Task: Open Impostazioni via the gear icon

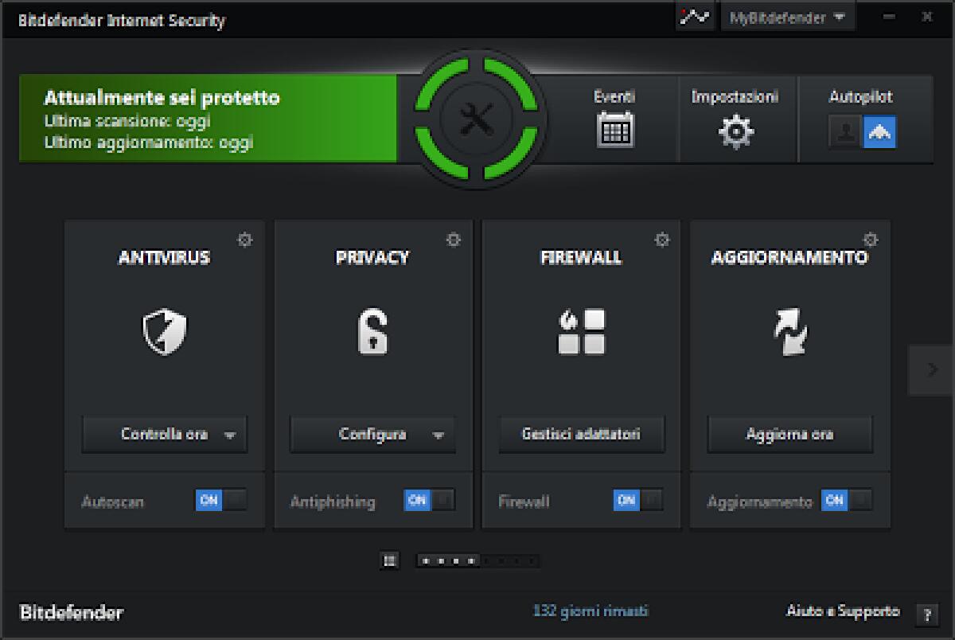Action: click(x=736, y=131)
